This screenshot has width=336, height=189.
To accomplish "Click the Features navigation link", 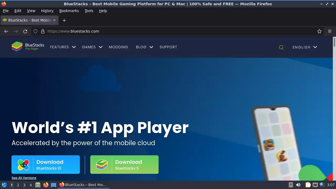I will coord(59,47).
